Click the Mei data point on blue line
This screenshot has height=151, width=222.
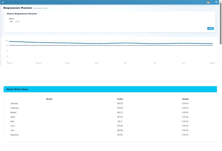[125, 43]
